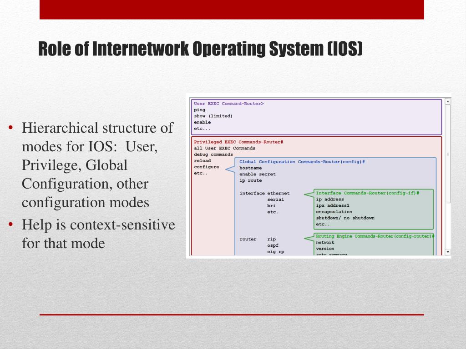Click the 'ip route' command
The image size is (466, 349).
[251, 180]
